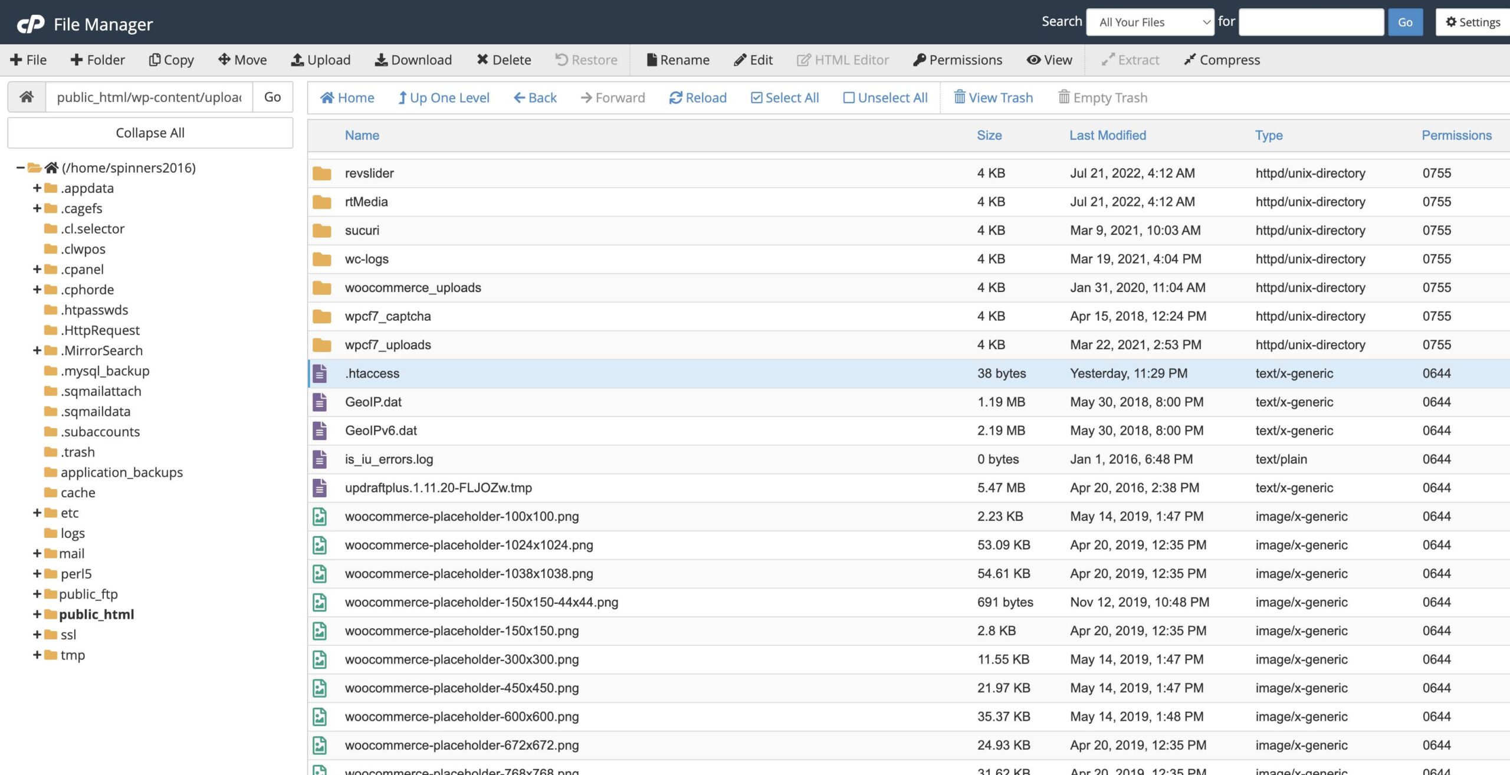Click the blue search Go button
The image size is (1510, 775).
[1406, 22]
